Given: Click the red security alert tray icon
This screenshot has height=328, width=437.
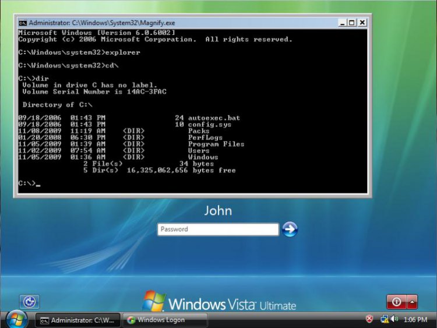Looking at the screenshot, I should coord(369,319).
